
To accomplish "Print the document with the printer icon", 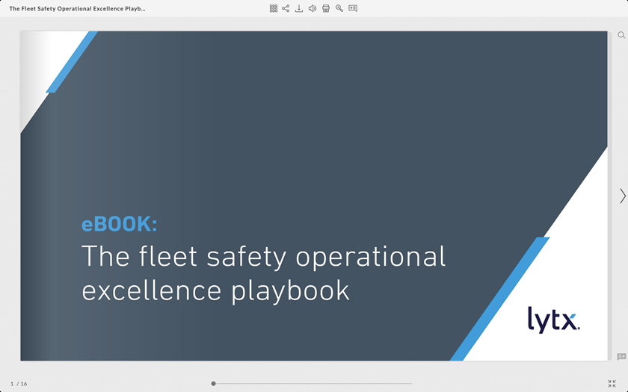I will point(326,8).
